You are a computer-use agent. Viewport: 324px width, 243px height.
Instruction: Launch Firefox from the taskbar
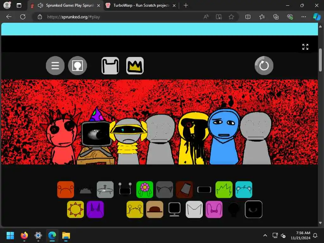24,235
